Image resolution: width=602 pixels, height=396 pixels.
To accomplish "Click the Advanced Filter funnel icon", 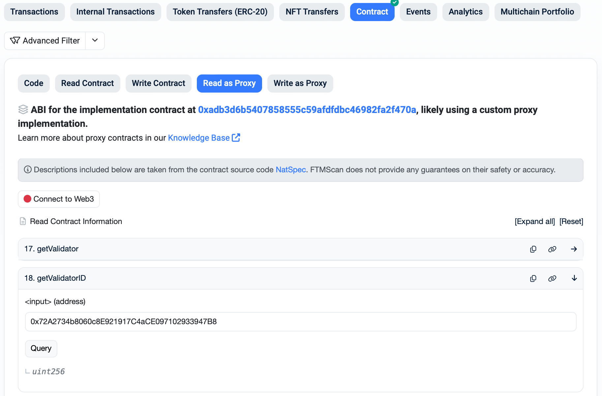I will [15, 41].
